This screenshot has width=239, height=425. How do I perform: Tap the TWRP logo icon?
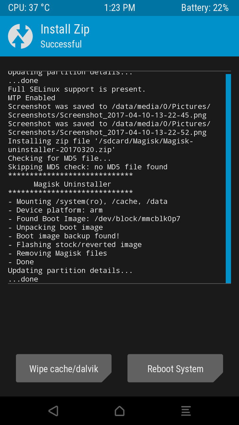pos(20,36)
